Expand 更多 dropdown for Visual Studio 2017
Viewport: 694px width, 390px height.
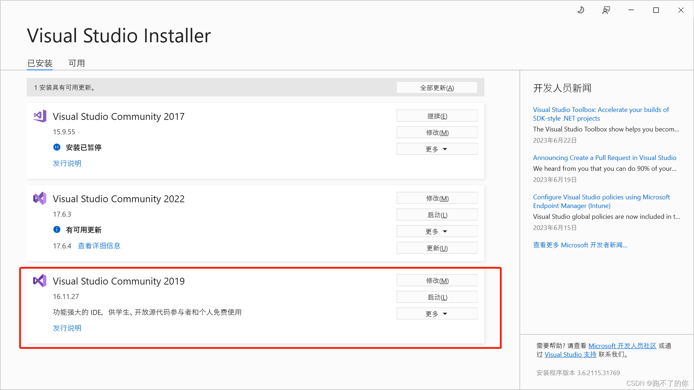437,149
